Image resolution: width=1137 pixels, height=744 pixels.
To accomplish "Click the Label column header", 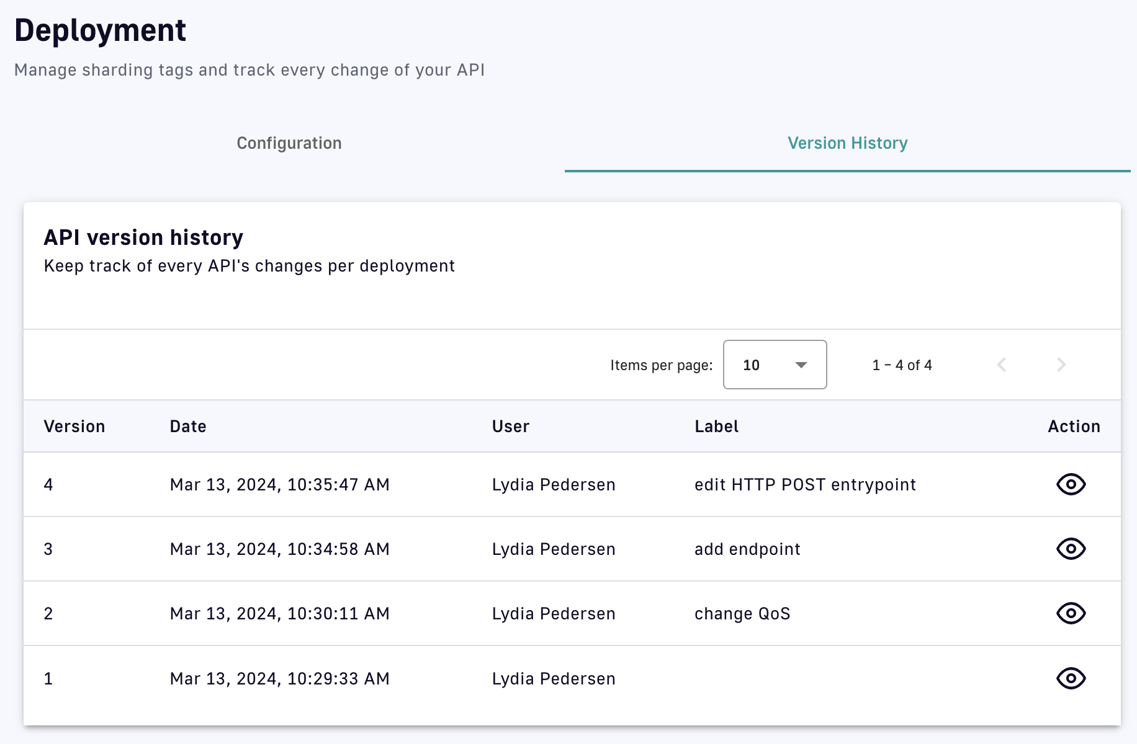I will (x=716, y=427).
